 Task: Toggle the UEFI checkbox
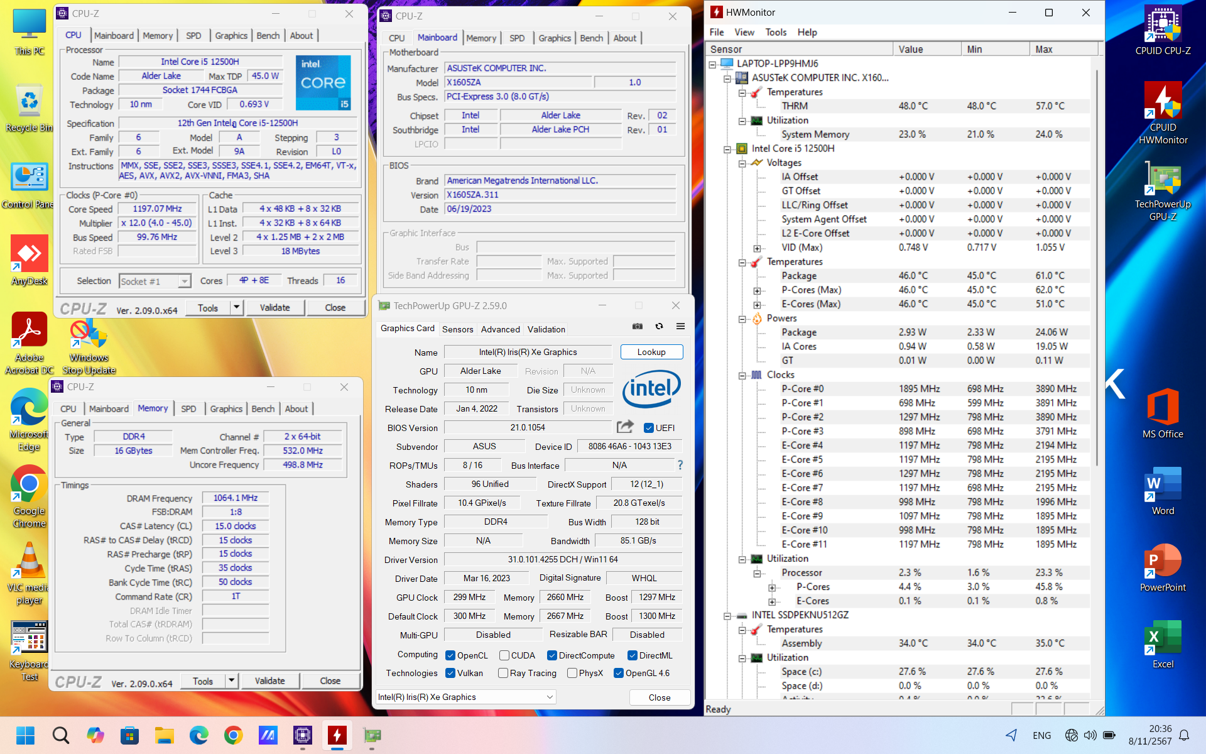(649, 428)
